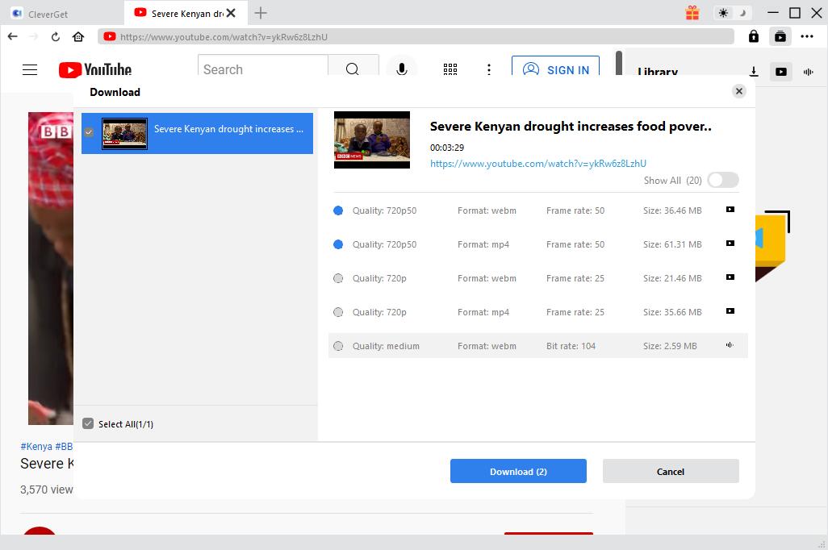
Task: Click the gift box icon in title bar
Action: point(692,13)
